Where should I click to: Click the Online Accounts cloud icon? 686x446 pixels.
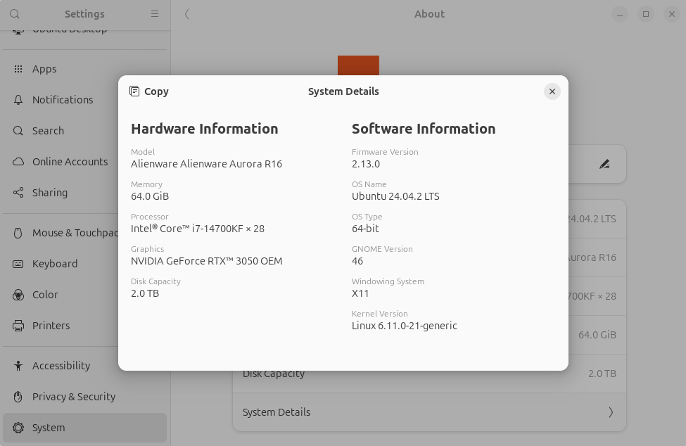click(x=18, y=162)
